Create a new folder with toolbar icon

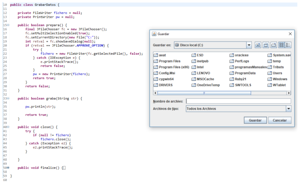coord(274,45)
